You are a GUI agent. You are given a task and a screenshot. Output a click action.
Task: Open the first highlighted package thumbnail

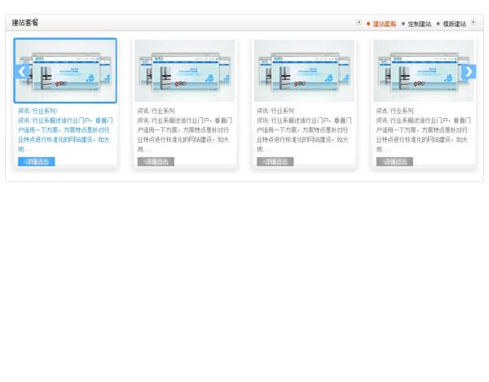65,71
